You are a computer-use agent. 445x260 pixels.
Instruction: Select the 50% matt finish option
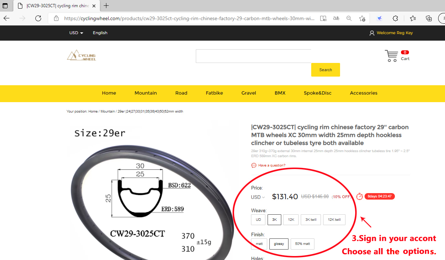pos(303,244)
